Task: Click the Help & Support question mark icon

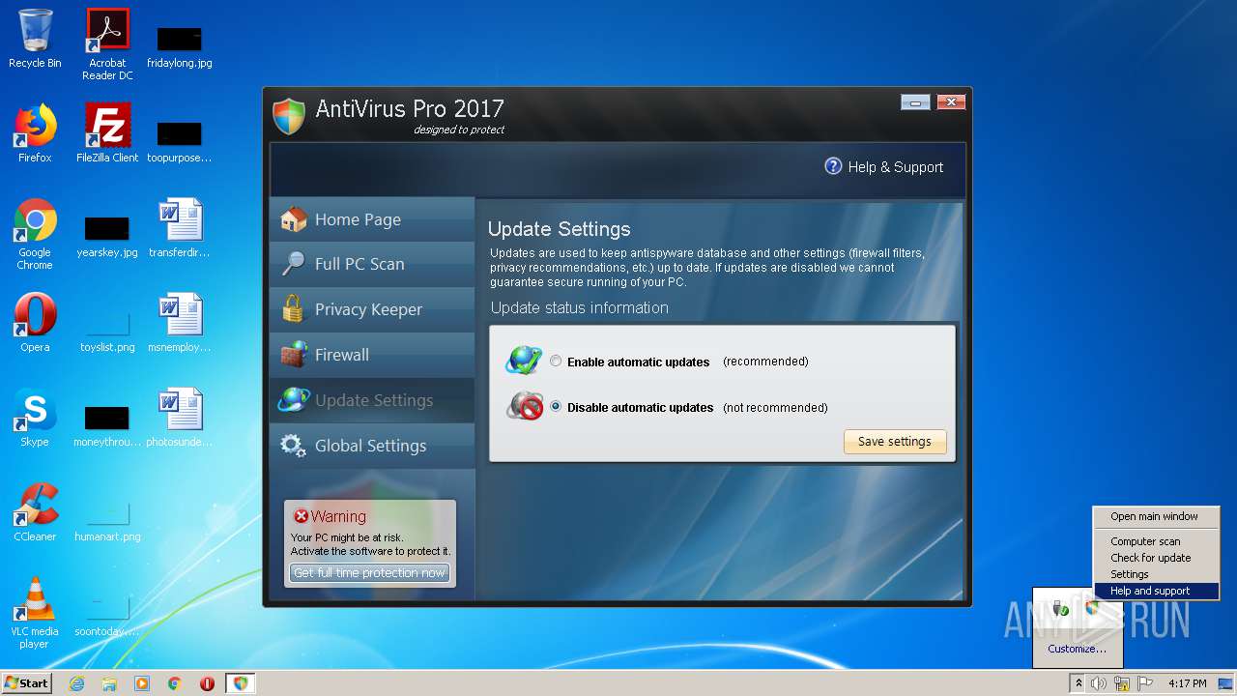Action: coord(833,166)
